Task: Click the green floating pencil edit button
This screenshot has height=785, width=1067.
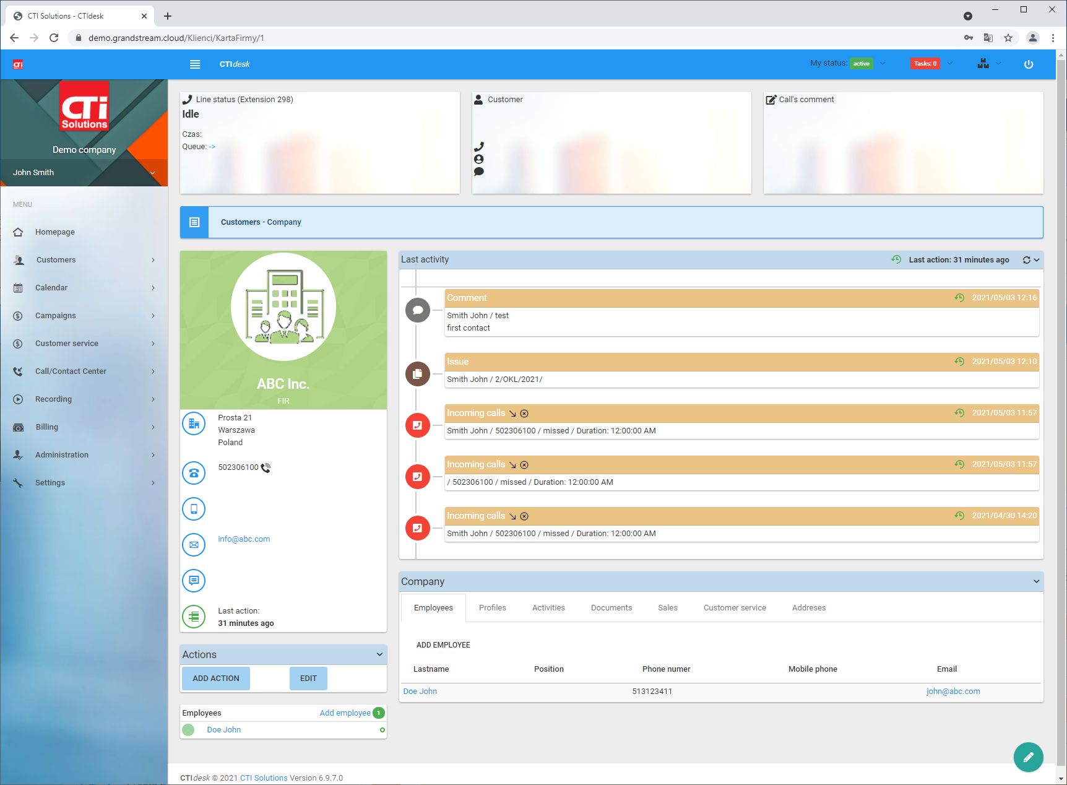Action: pyautogui.click(x=1028, y=757)
